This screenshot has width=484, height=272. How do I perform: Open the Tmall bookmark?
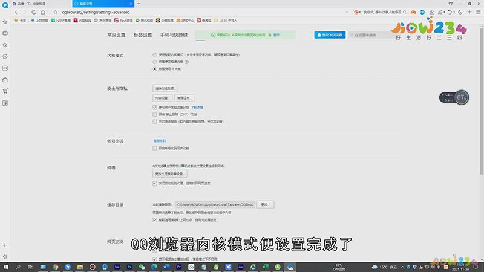(x=82, y=21)
